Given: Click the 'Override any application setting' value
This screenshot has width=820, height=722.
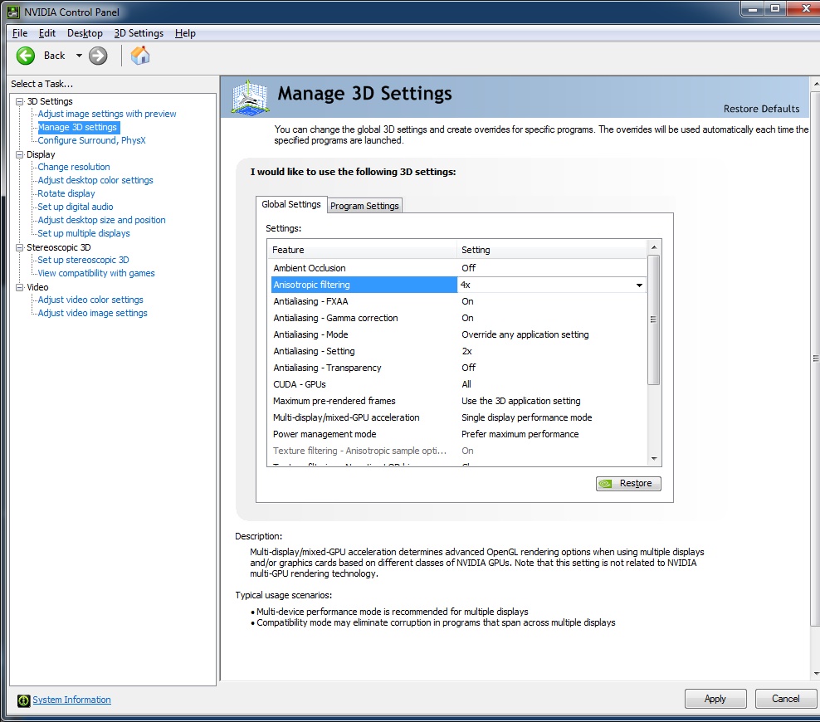Looking at the screenshot, I should (525, 334).
